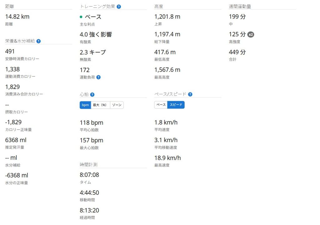Click help icon next to 運動負荷
The image size is (320, 225).
coord(98,77)
